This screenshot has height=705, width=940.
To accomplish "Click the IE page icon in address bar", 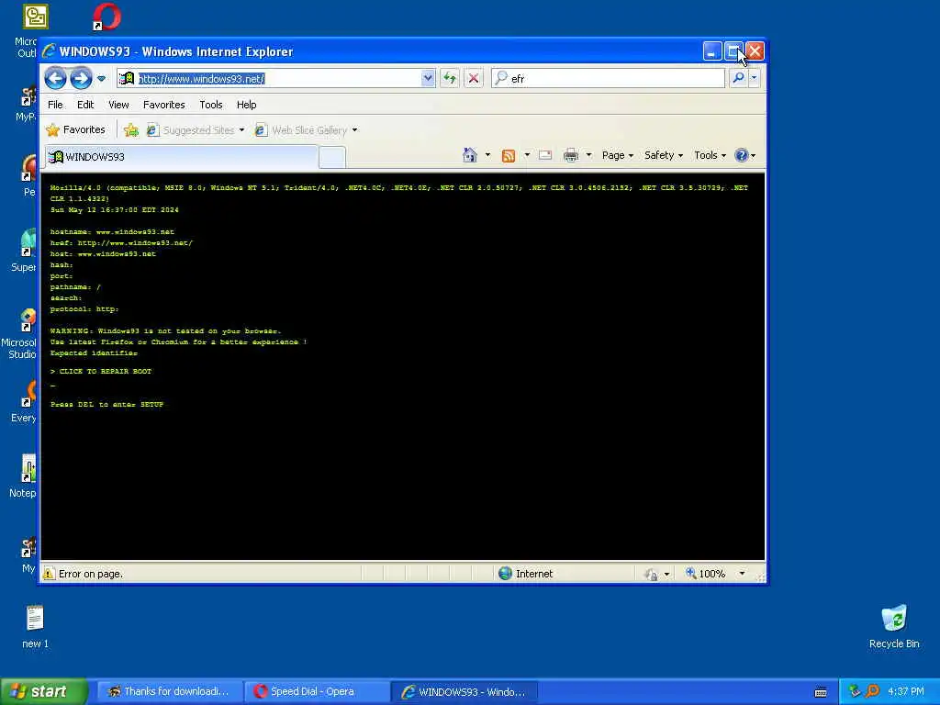I will pyautogui.click(x=126, y=79).
